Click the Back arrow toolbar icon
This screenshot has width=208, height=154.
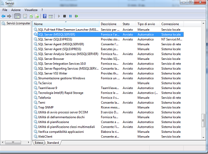click(3, 16)
